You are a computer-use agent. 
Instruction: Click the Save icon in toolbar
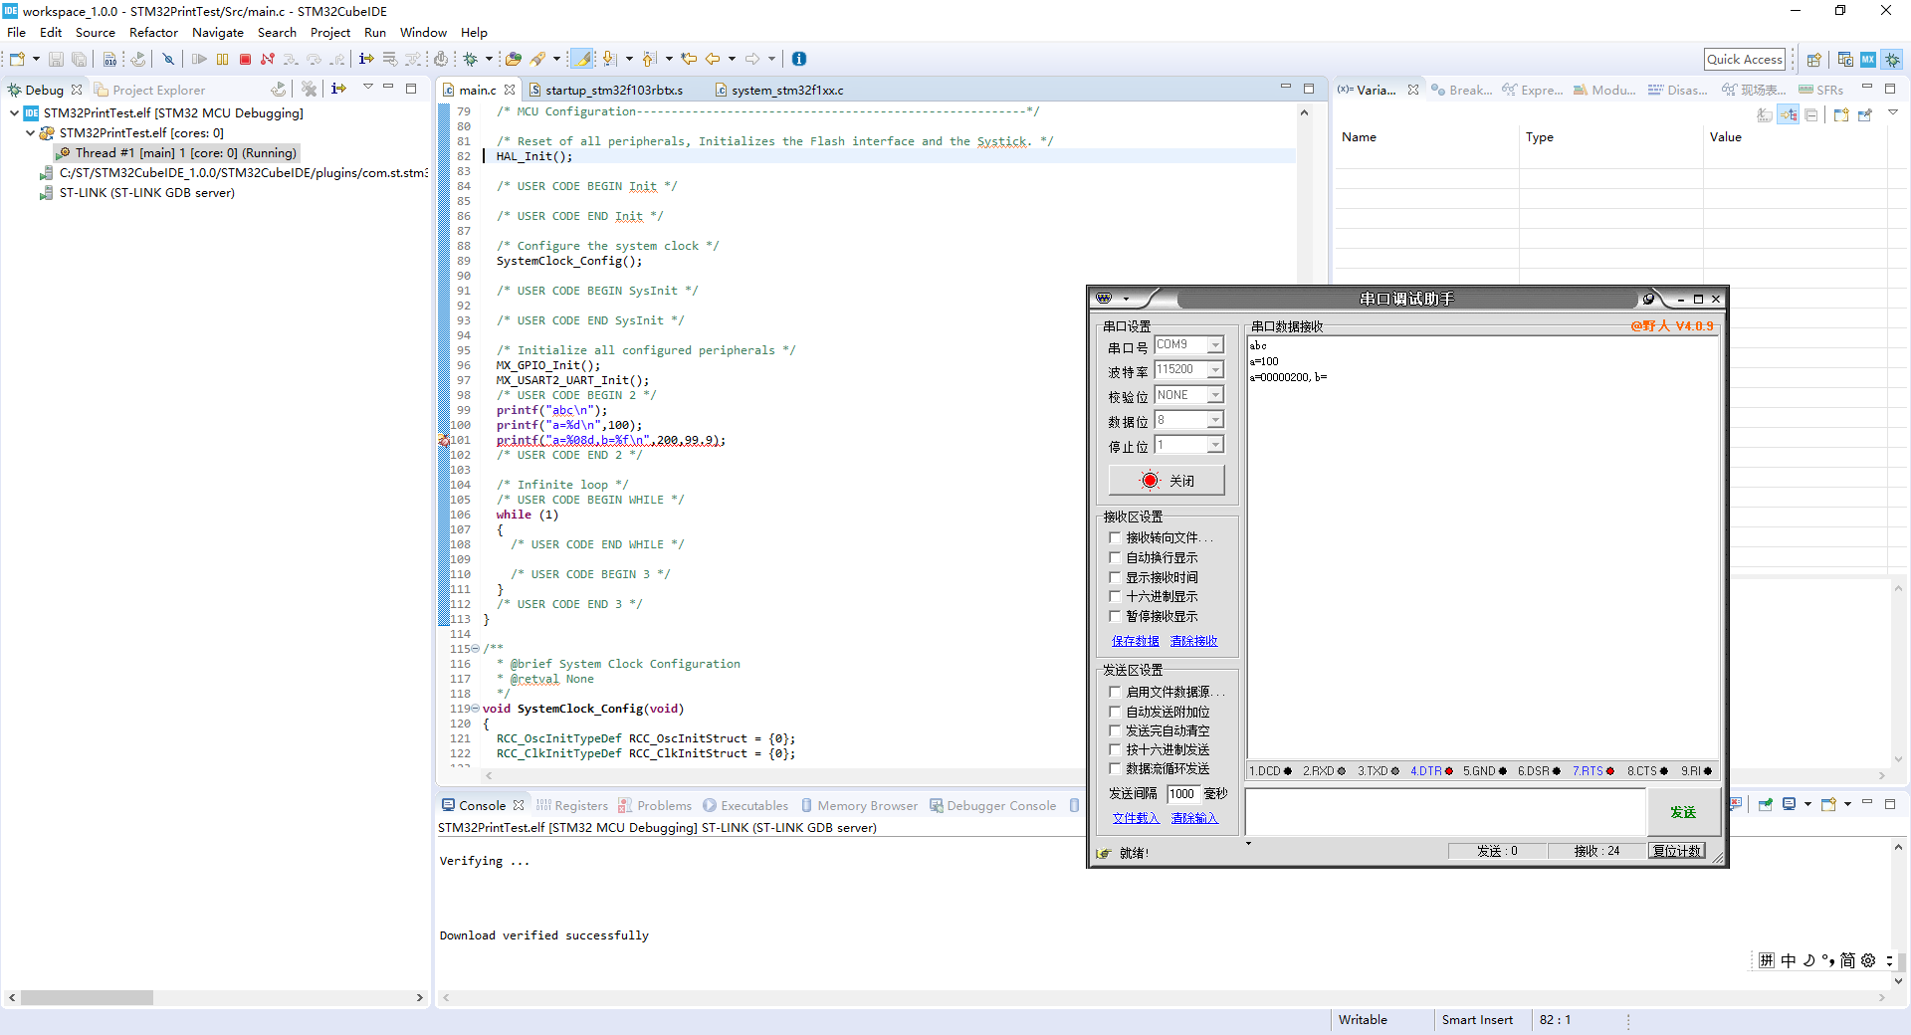(56, 60)
